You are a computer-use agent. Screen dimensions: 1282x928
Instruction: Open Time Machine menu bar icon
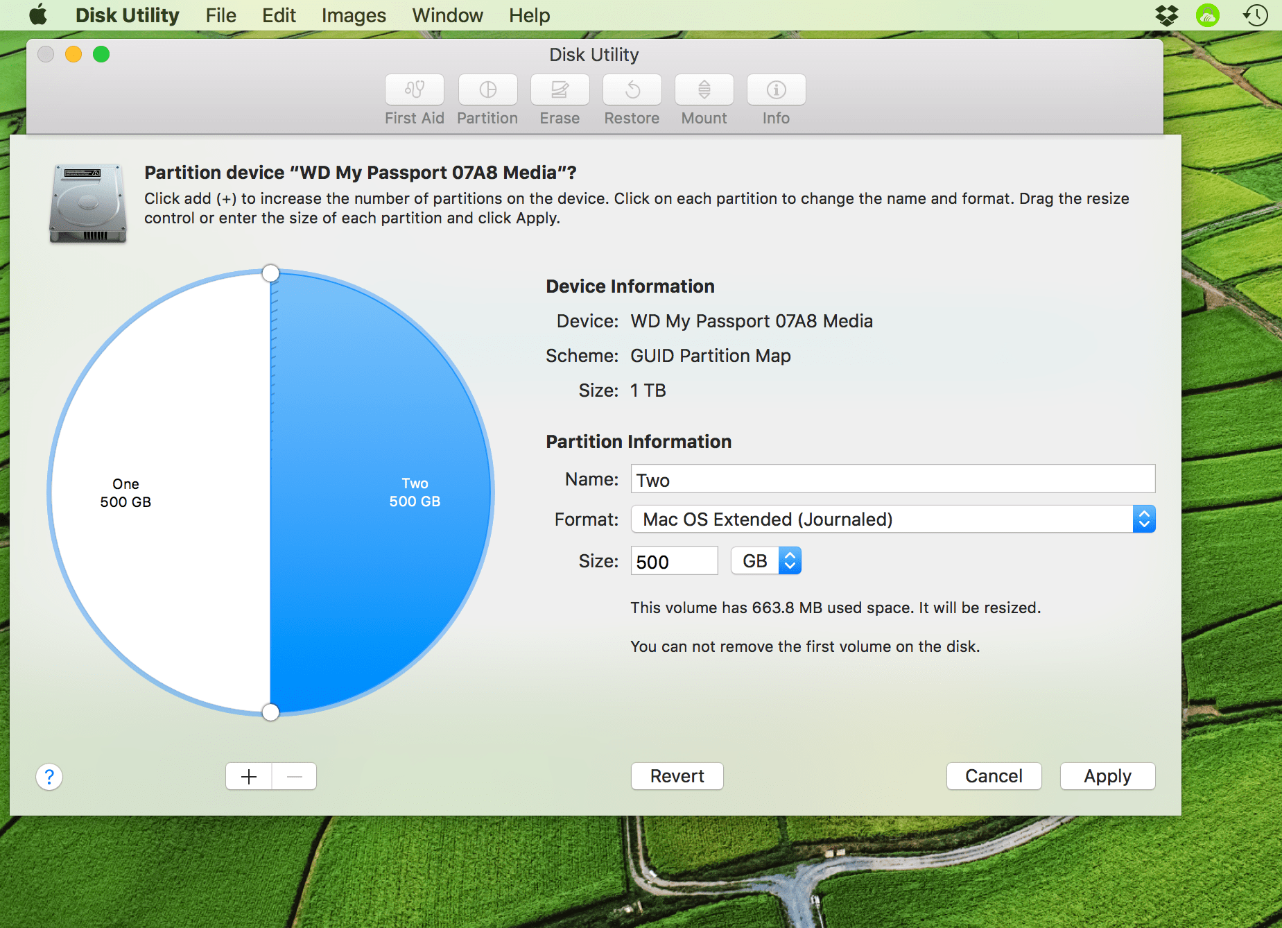point(1255,15)
